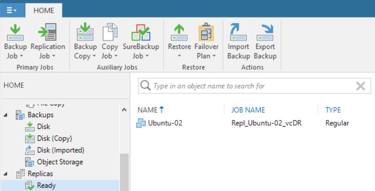Open the main application menu button
This screenshot has width=375, height=191.
[11, 10]
